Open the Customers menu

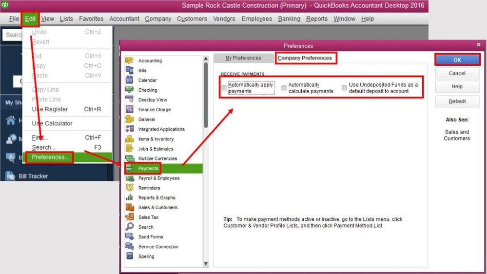coord(192,19)
